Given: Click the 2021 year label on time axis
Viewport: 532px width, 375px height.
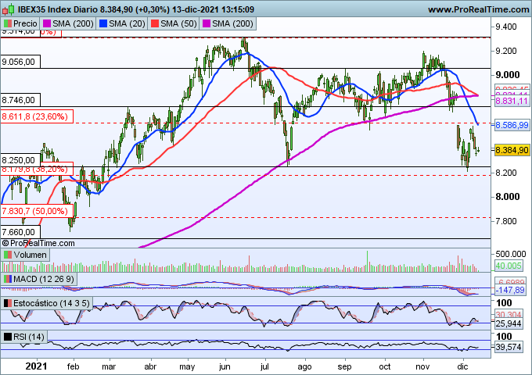Looking at the screenshot, I should (36, 366).
